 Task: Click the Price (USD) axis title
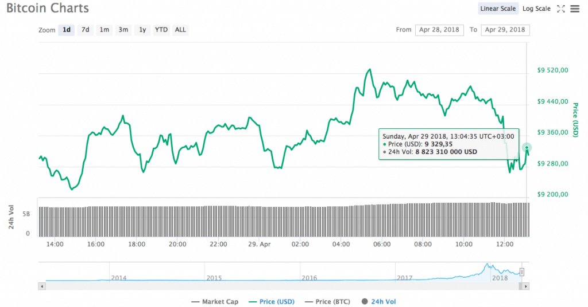tap(575, 120)
